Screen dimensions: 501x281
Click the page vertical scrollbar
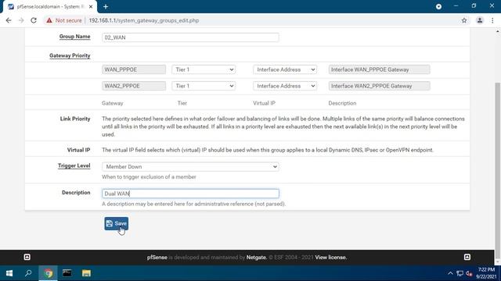click(x=498, y=170)
